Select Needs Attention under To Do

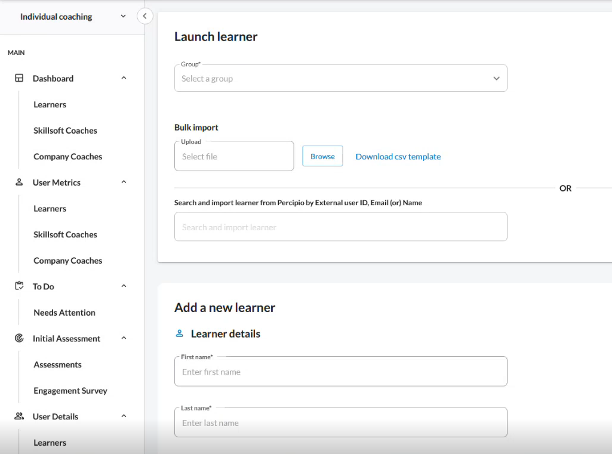coord(64,312)
